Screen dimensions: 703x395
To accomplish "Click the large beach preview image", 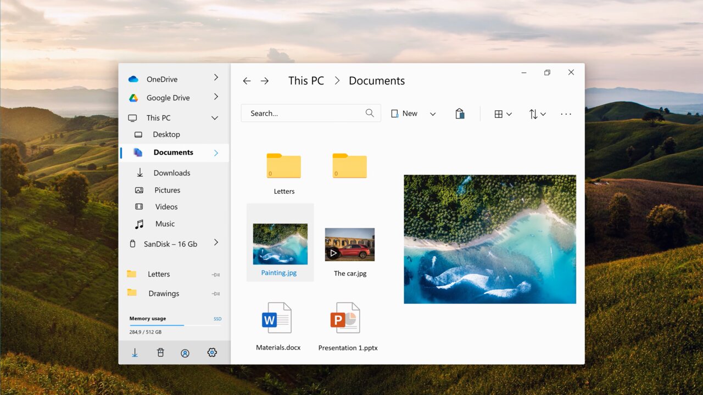I will [490, 239].
